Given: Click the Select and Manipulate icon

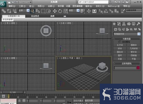Looking at the screenshot, I should click(89, 11).
